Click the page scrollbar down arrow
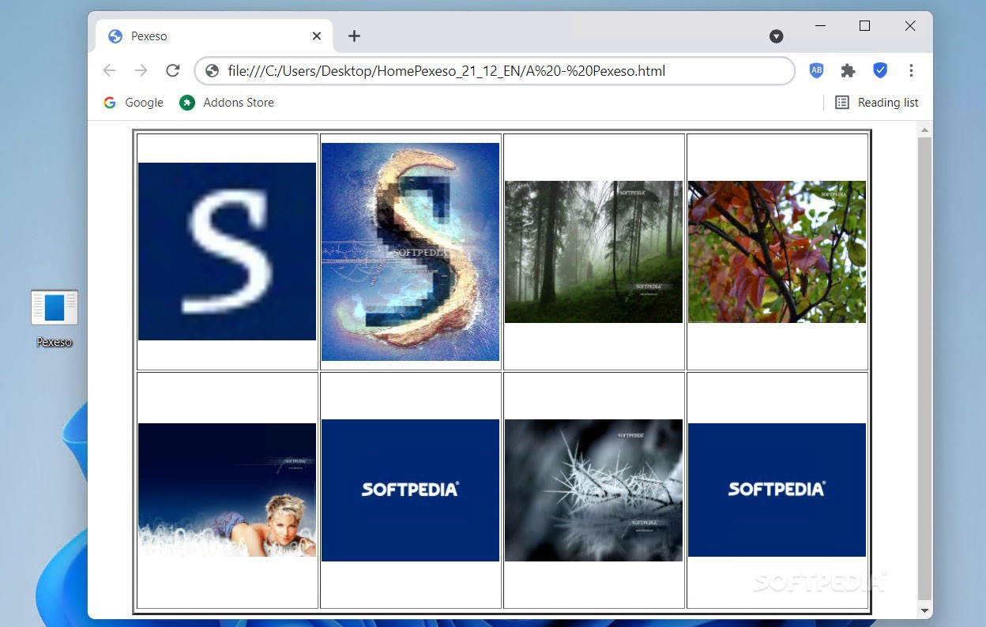Screen dimensions: 986x627 [x=924, y=611]
